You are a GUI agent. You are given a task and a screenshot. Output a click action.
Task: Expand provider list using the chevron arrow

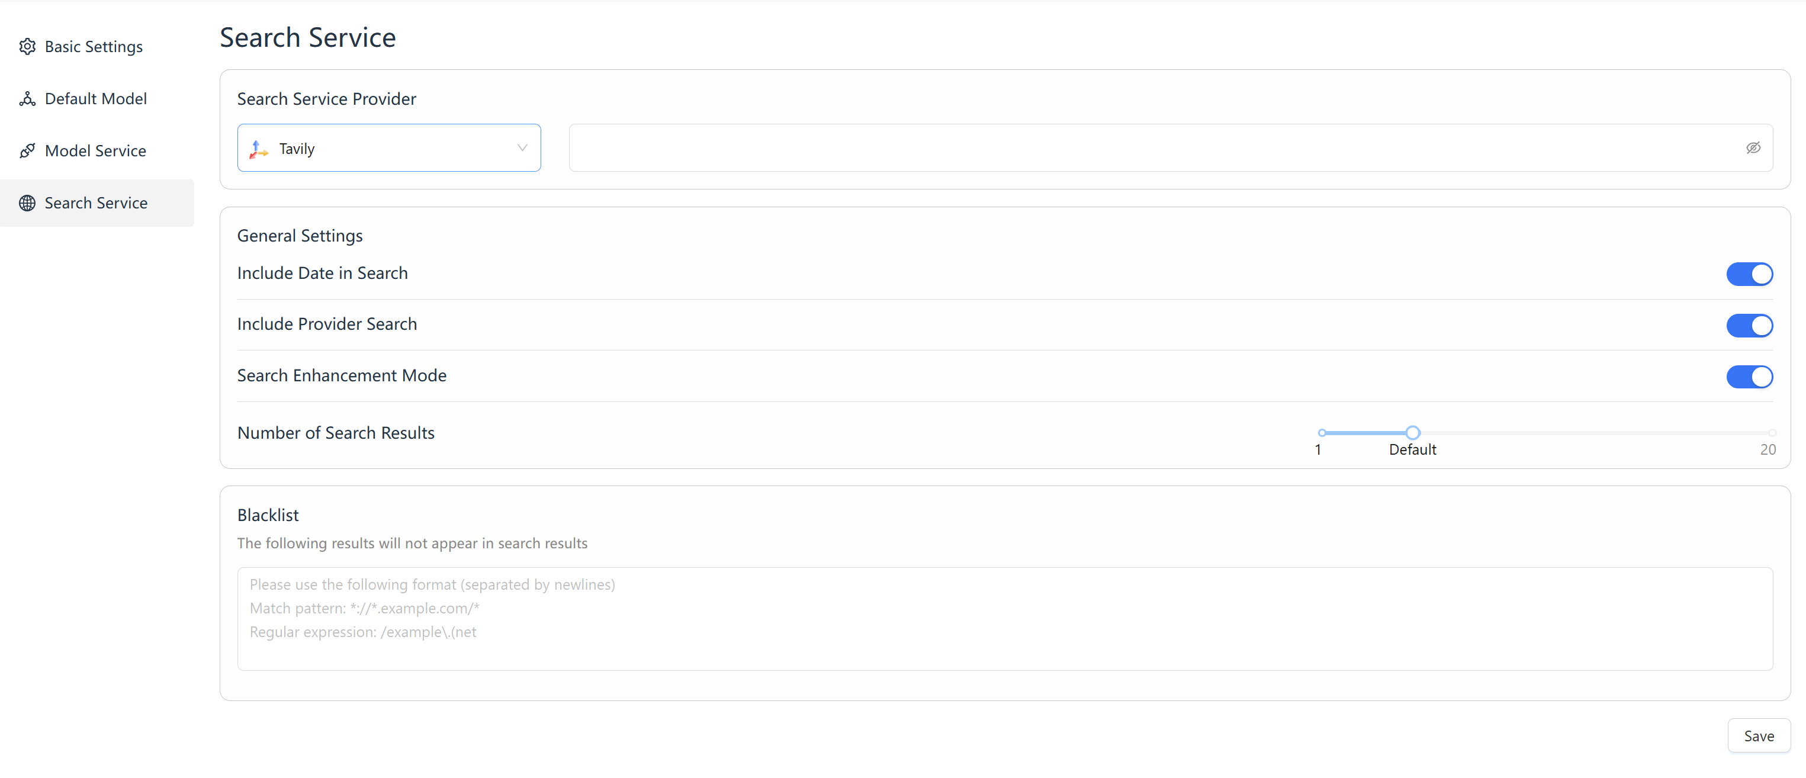(x=522, y=148)
